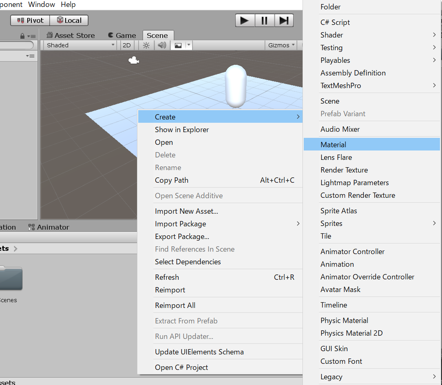Choose Reimport
The width and height of the screenshot is (442, 385).
pyautogui.click(x=220, y=290)
